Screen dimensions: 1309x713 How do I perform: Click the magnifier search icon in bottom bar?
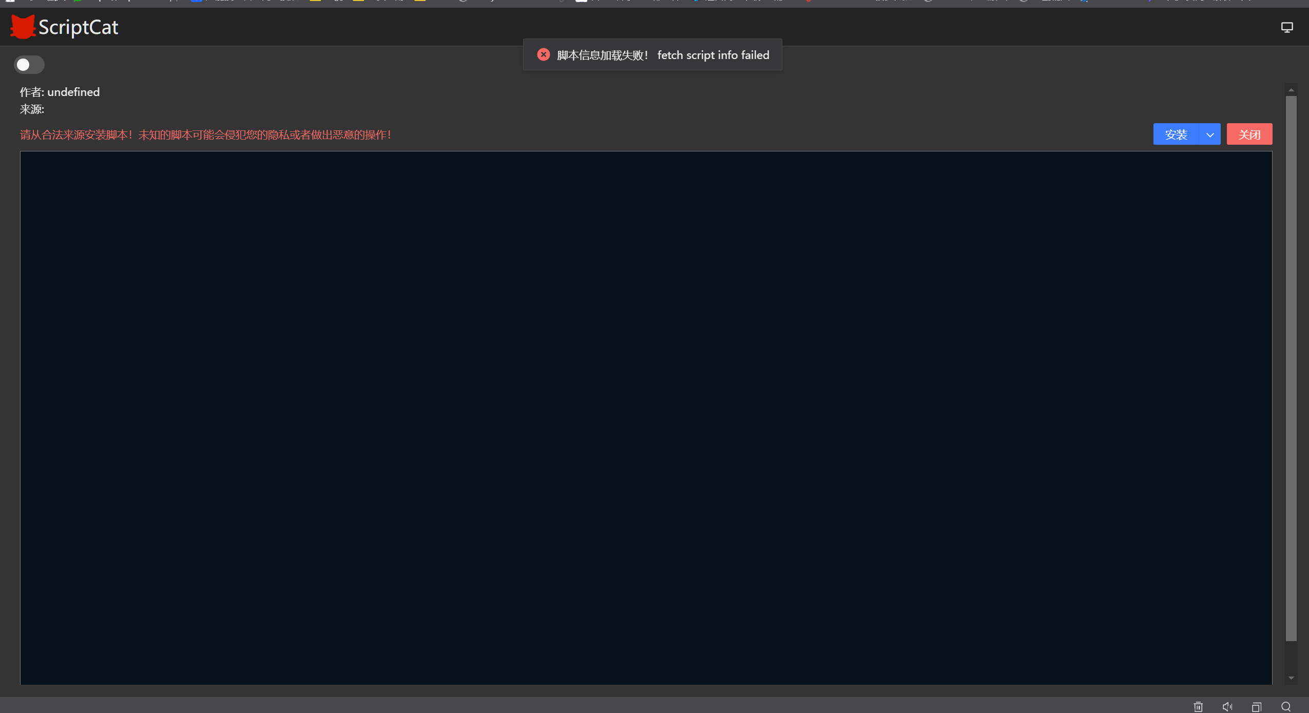(x=1286, y=706)
